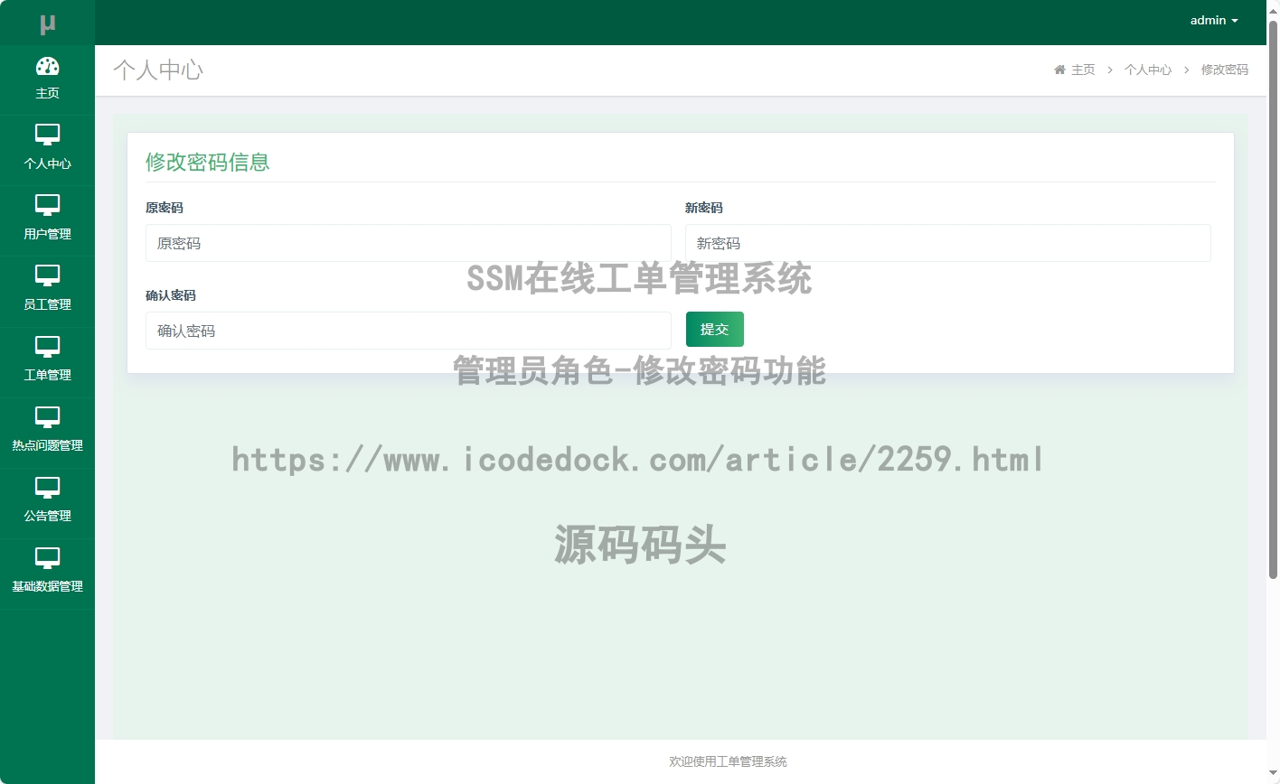Viewport: 1280px width, 784px height.
Task: Click 修改密码 breadcrumb item
Action: pyautogui.click(x=1225, y=70)
